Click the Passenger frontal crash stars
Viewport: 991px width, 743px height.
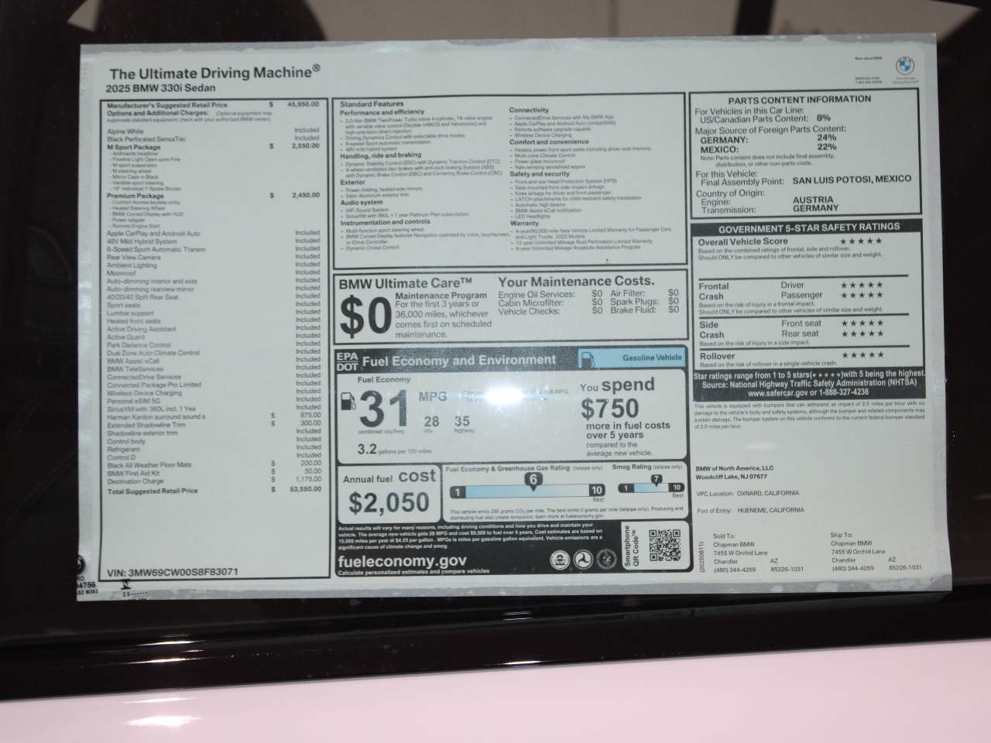click(861, 295)
